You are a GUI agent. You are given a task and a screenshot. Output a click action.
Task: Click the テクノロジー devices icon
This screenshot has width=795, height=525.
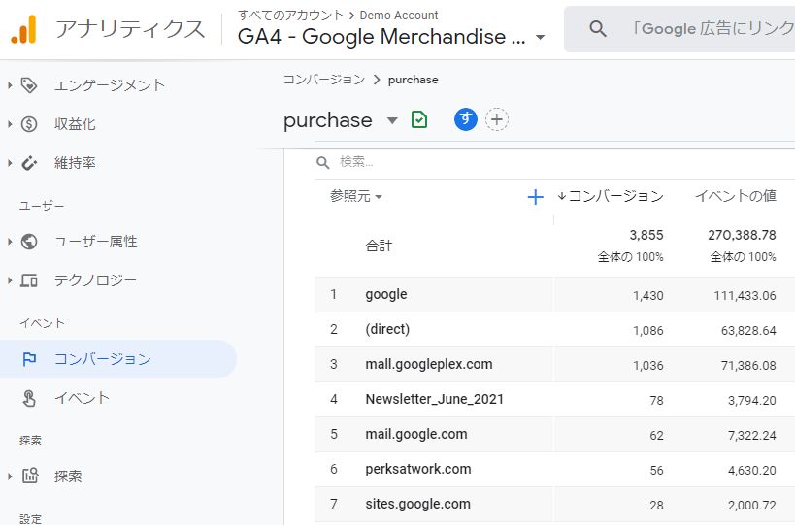[29, 280]
